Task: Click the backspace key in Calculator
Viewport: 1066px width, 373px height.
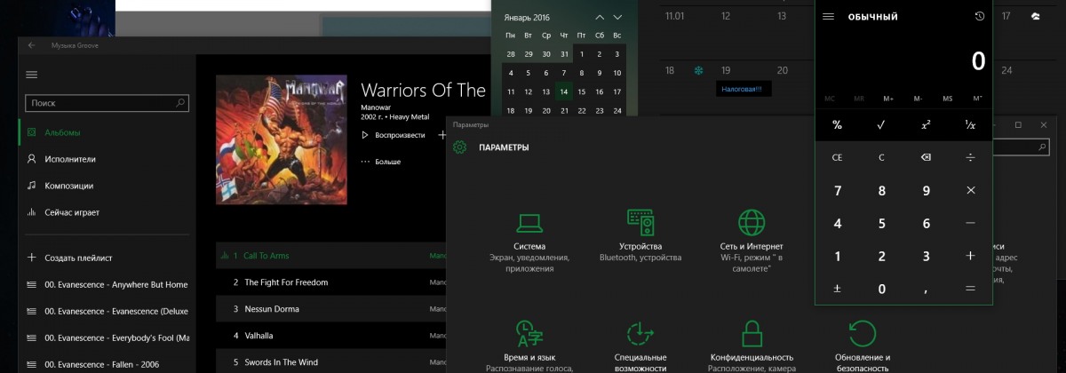Action: click(x=926, y=157)
